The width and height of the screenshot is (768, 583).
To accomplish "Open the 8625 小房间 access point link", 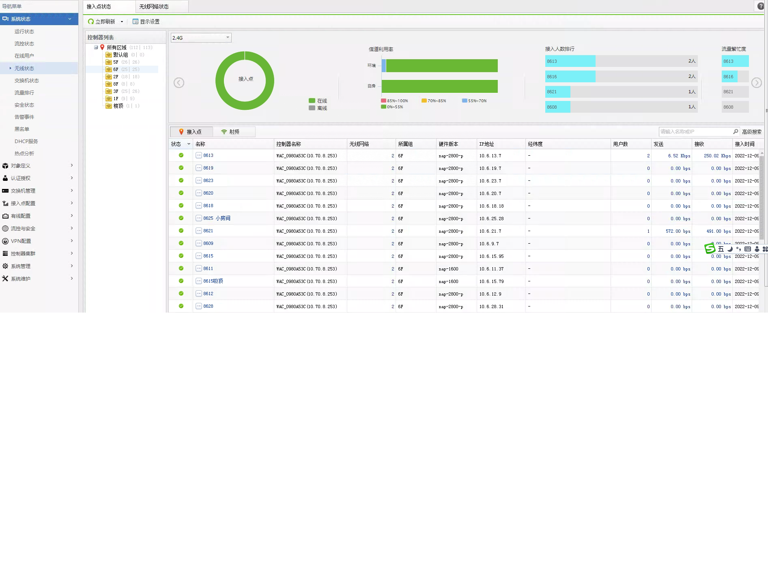I will [217, 218].
